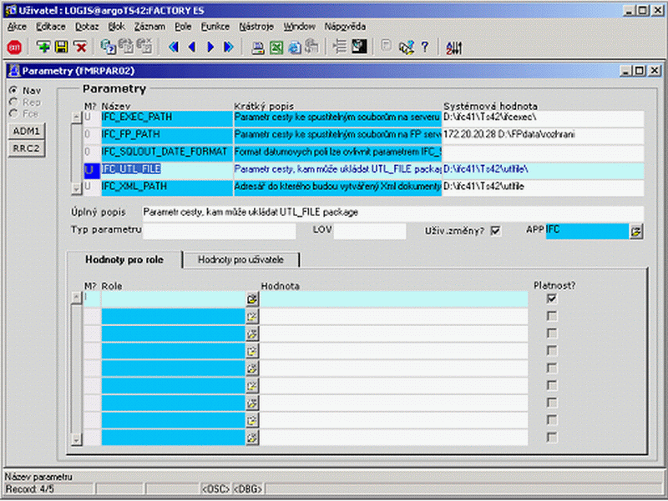Go to next record with right arrow
The height and width of the screenshot is (501, 668).
coord(210,47)
